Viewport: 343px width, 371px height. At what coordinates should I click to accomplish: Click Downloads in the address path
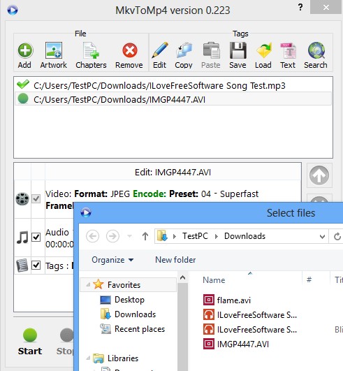245,236
